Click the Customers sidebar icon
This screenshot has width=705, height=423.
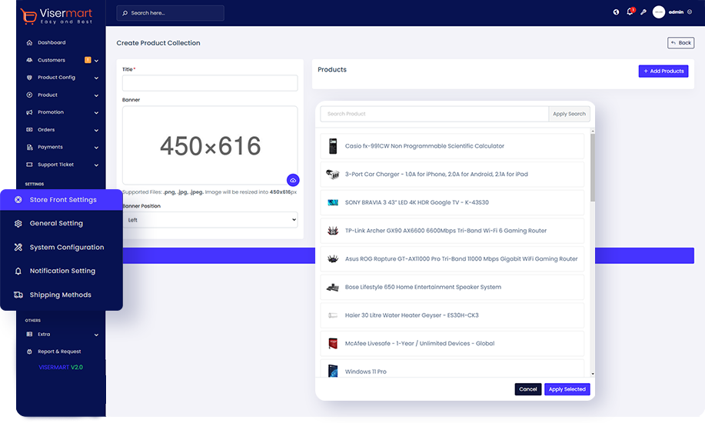[30, 60]
